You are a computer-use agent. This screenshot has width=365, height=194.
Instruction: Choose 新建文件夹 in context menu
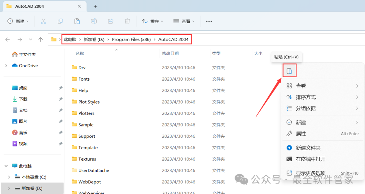tap(323, 148)
